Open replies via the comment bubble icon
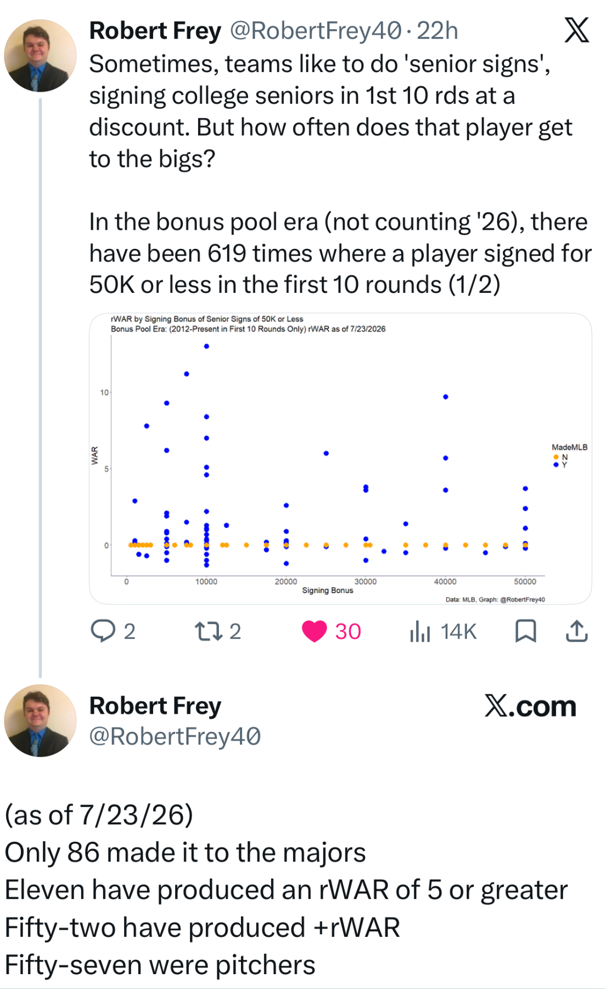This screenshot has width=606, height=989. click(103, 631)
